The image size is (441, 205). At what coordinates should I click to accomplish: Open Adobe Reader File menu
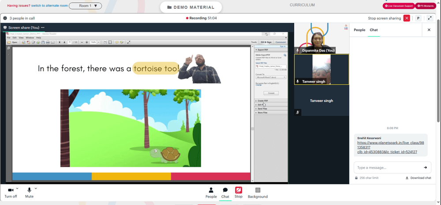click(x=8, y=37)
